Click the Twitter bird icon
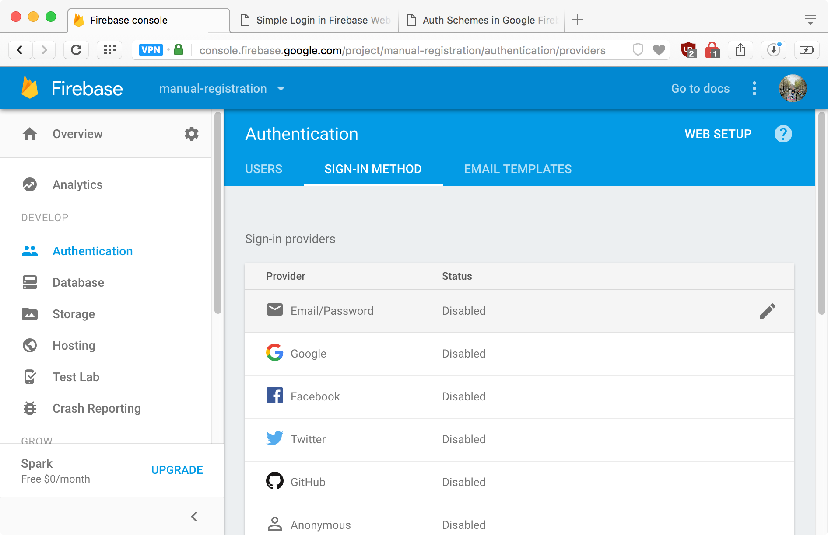 (x=275, y=438)
